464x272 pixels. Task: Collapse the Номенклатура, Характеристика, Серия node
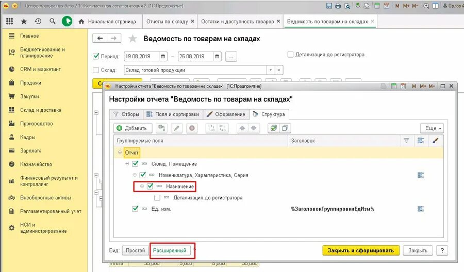(x=135, y=175)
